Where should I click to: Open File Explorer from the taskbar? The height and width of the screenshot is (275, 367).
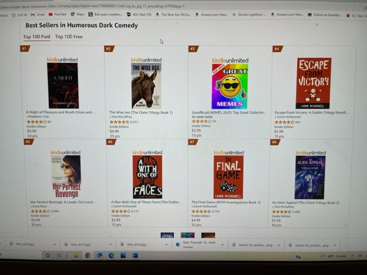point(76,256)
